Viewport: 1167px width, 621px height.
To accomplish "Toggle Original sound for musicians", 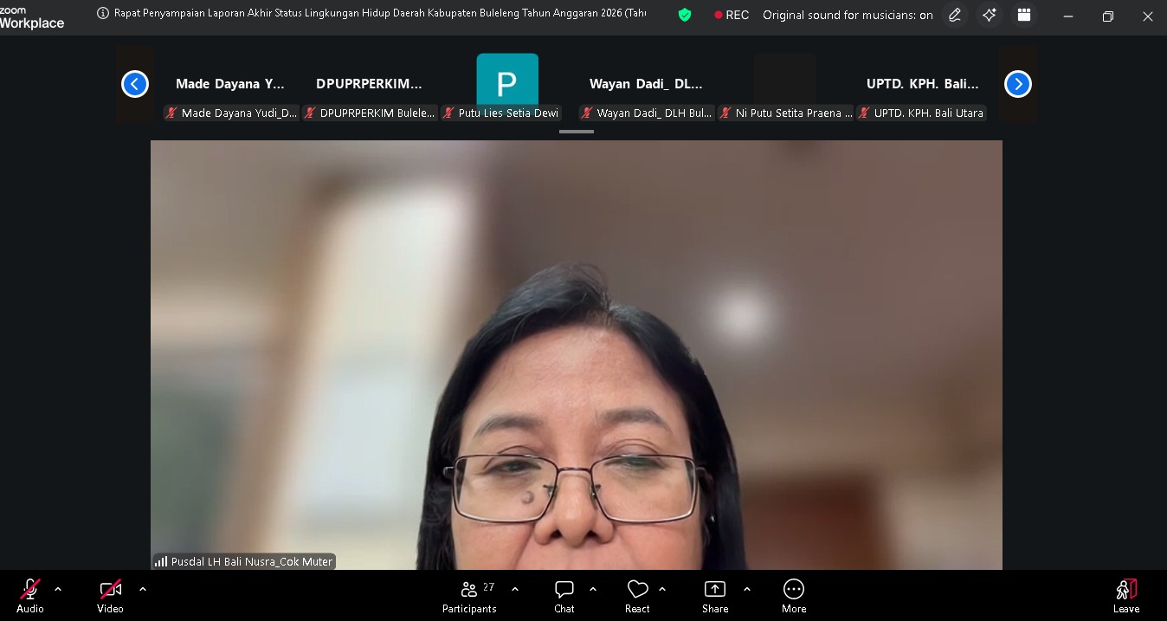I will 847,16.
